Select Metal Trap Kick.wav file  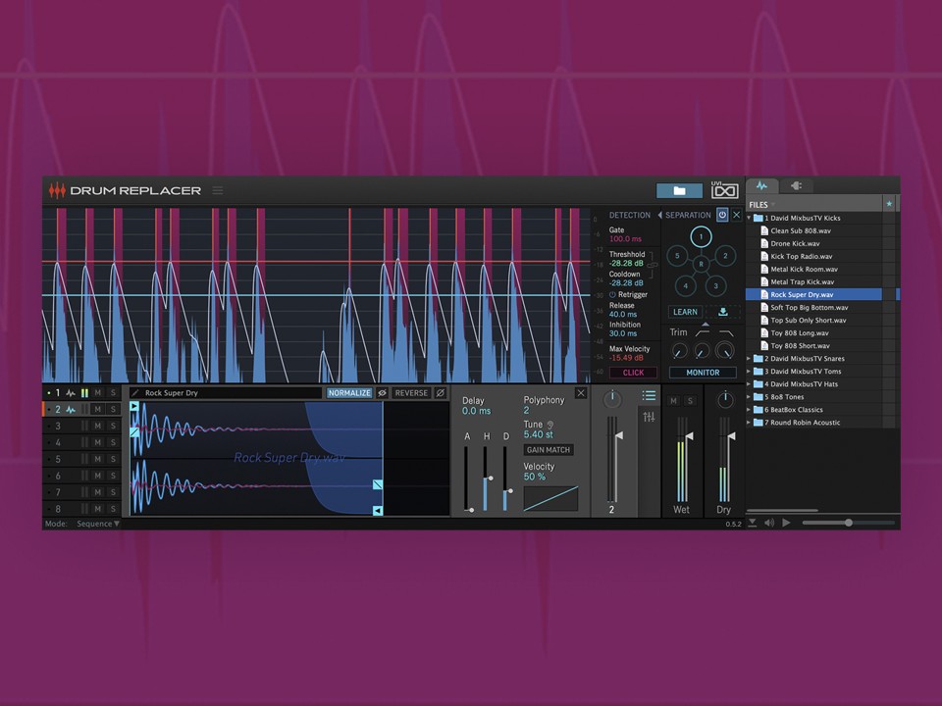point(814,281)
